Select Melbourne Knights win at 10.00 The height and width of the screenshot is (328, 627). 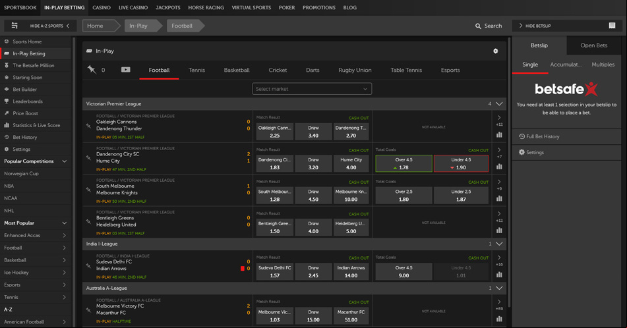[351, 196]
